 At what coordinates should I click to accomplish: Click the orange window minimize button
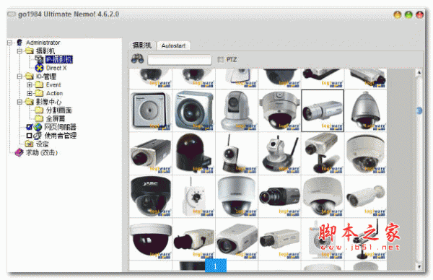[x=397, y=14]
